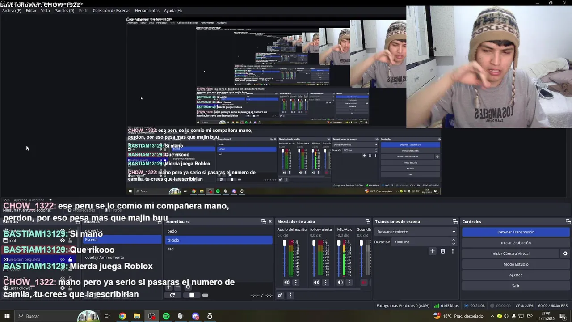The image size is (572, 322).
Task: Decrease transition duration with down arrow
Action: 454,244
